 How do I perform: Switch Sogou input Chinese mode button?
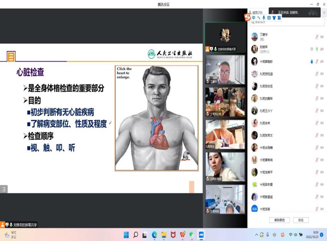pyautogui.click(x=254, y=18)
